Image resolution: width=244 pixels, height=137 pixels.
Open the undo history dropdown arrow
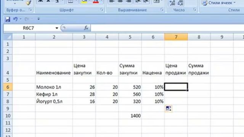tap(21, 19)
